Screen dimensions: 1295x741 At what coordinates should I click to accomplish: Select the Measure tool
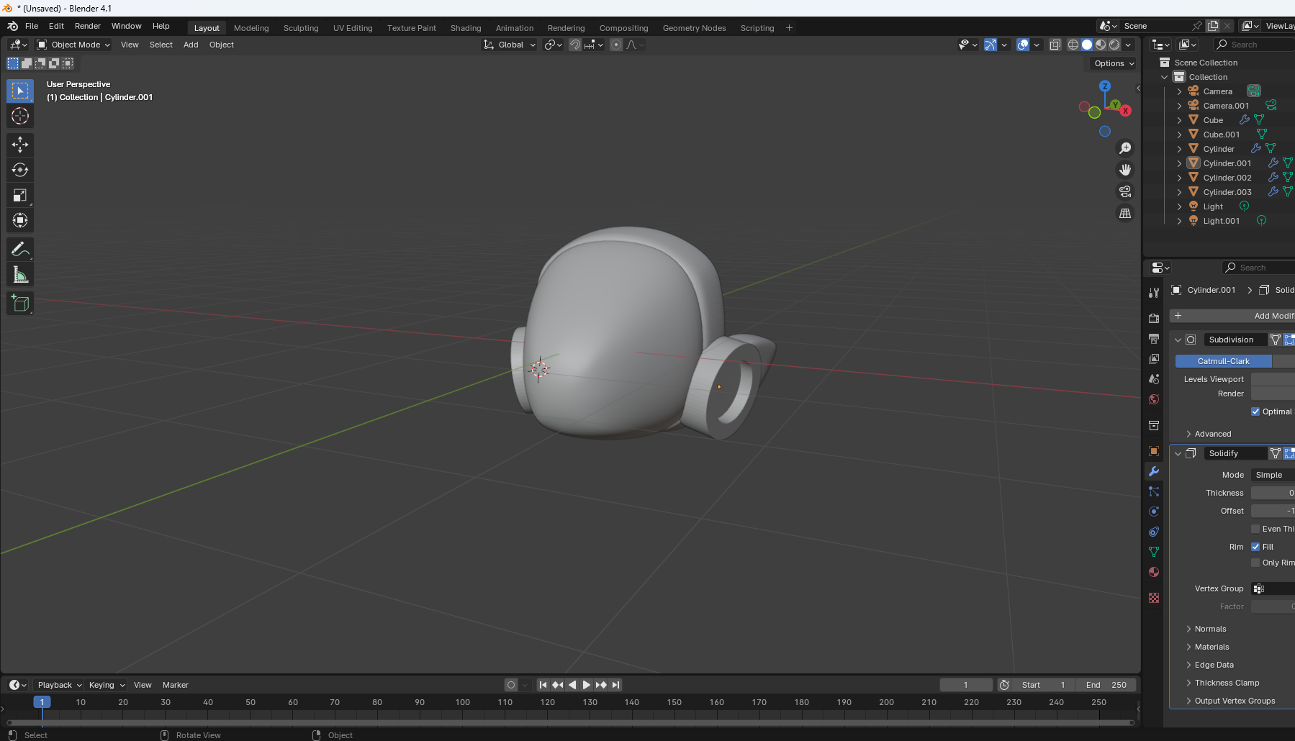point(19,274)
